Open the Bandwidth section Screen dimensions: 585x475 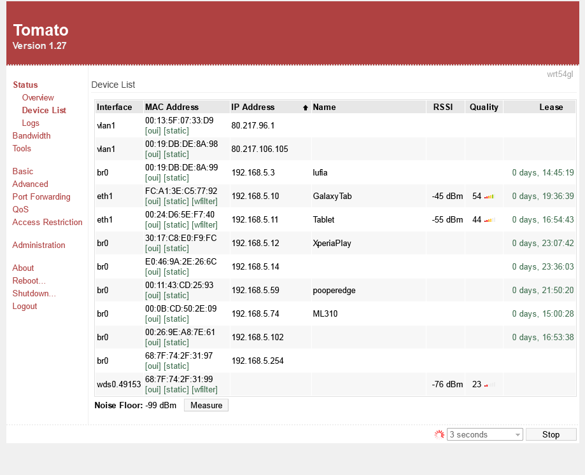(31, 135)
